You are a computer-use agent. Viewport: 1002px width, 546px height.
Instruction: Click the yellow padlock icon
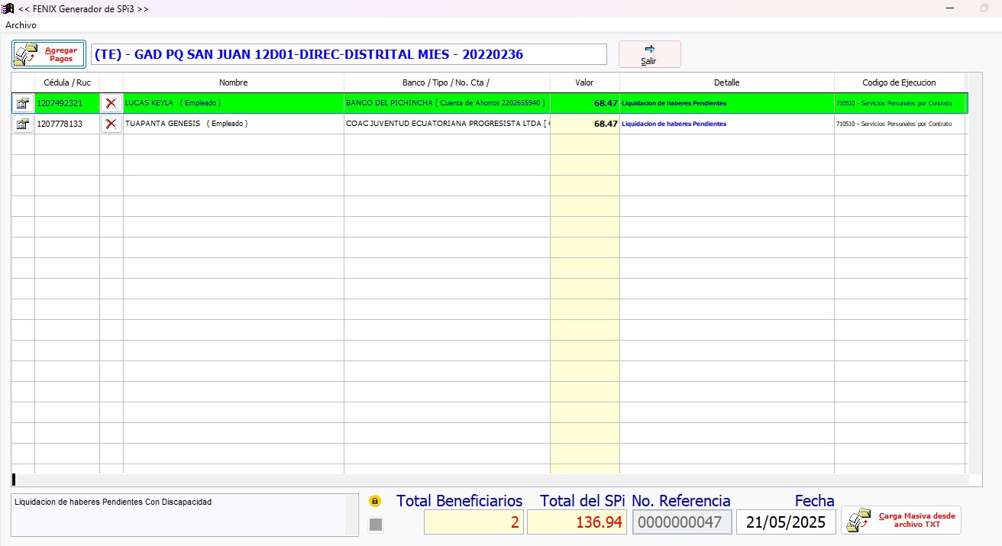pos(375,502)
